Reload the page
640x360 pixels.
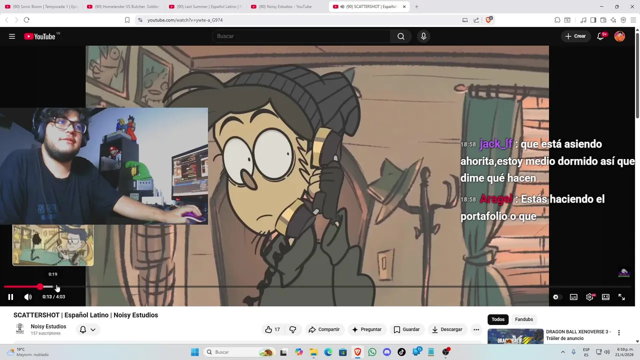coord(26,20)
